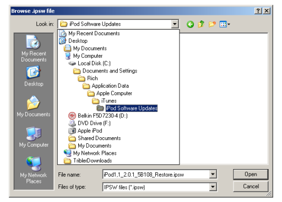Click the Belkin drive red icon
282x202 pixels.
[72, 116]
